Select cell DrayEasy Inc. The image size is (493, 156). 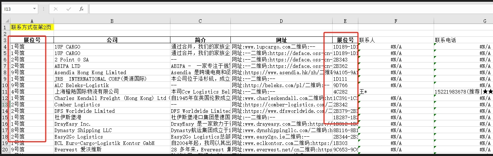point(112,124)
